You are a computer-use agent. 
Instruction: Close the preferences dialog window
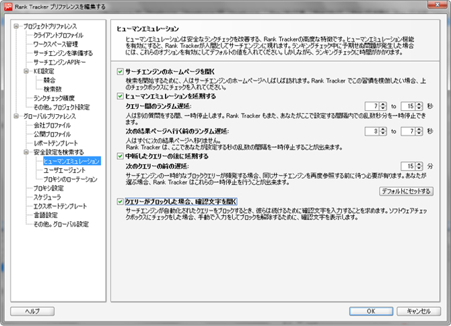437,4
